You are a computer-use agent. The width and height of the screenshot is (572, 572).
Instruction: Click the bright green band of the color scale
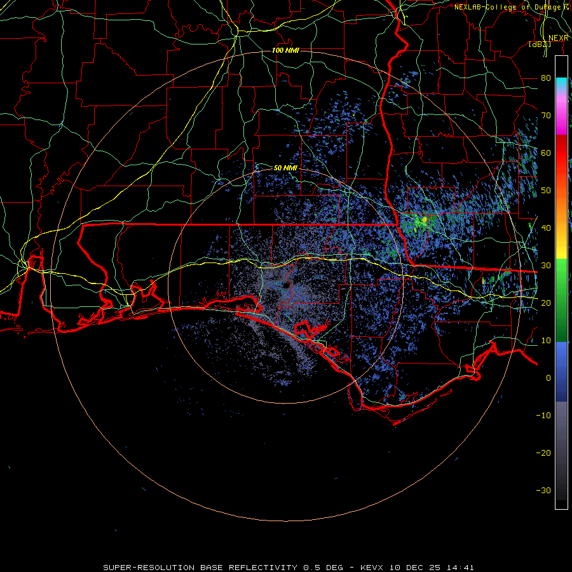click(x=561, y=272)
